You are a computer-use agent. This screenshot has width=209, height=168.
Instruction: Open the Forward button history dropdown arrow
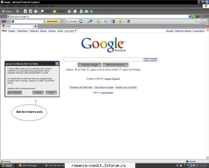[x=21, y=11]
